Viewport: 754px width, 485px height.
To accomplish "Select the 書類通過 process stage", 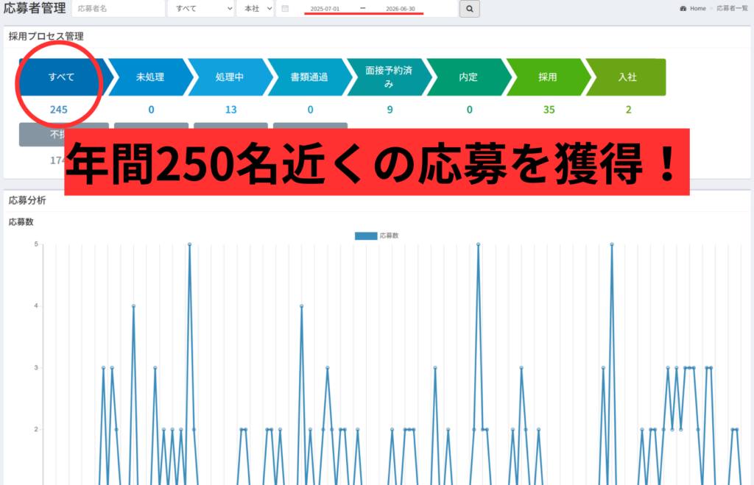I will [x=309, y=77].
